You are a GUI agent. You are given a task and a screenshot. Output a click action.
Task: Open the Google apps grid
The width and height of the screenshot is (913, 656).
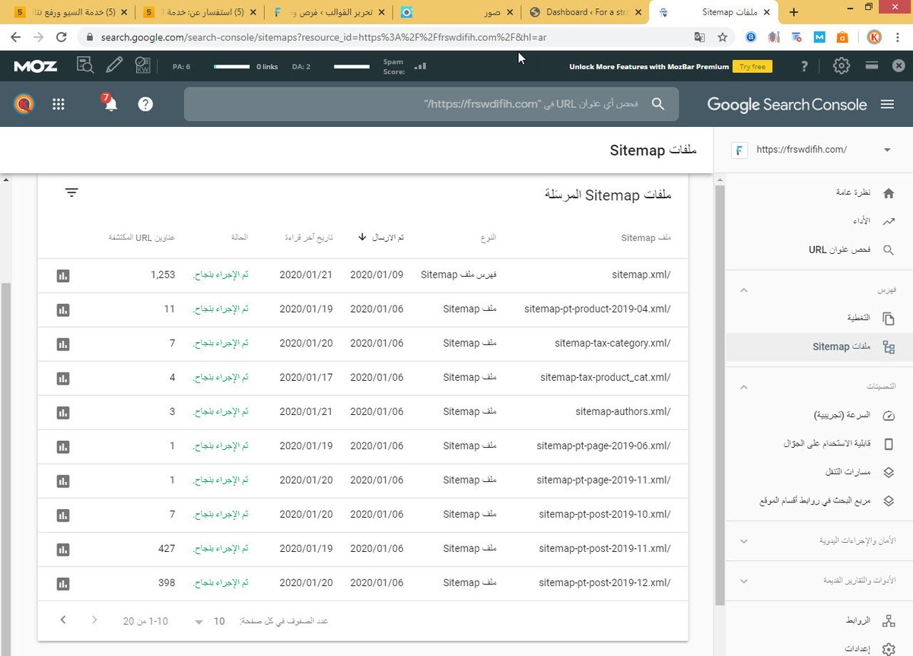pyautogui.click(x=59, y=104)
